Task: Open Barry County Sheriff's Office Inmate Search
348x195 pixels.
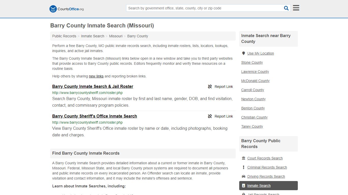Action: click(95, 116)
